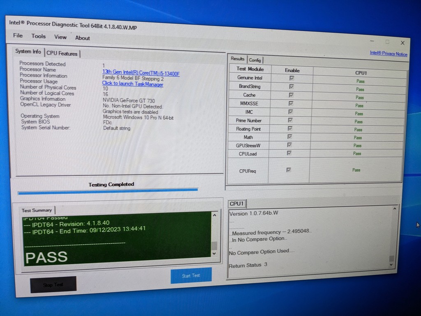Click the CPU1 log scroll up arrow

tap(395, 209)
